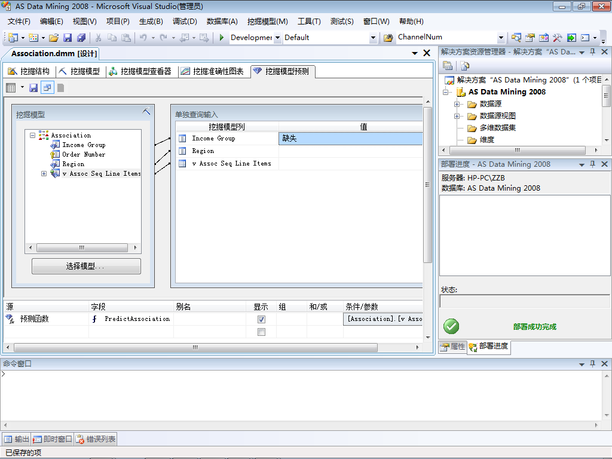Expand the v Assoc Seq Line Items node

coord(44,174)
